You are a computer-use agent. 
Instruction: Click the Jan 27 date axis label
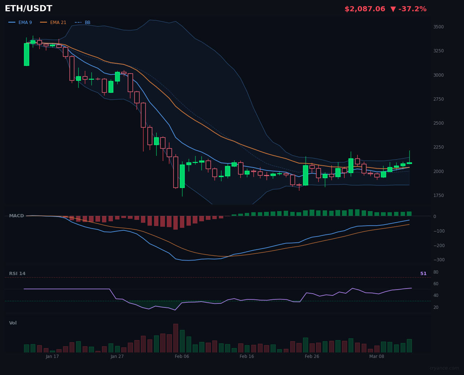tap(117, 356)
